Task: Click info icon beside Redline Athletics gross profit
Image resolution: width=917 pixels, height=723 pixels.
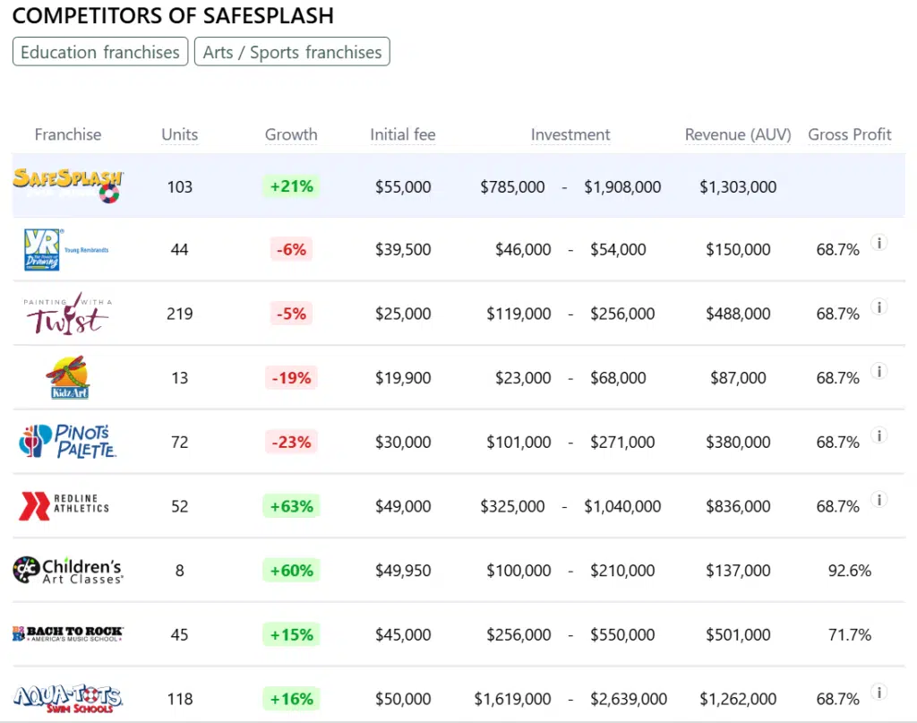Action: coord(879,500)
